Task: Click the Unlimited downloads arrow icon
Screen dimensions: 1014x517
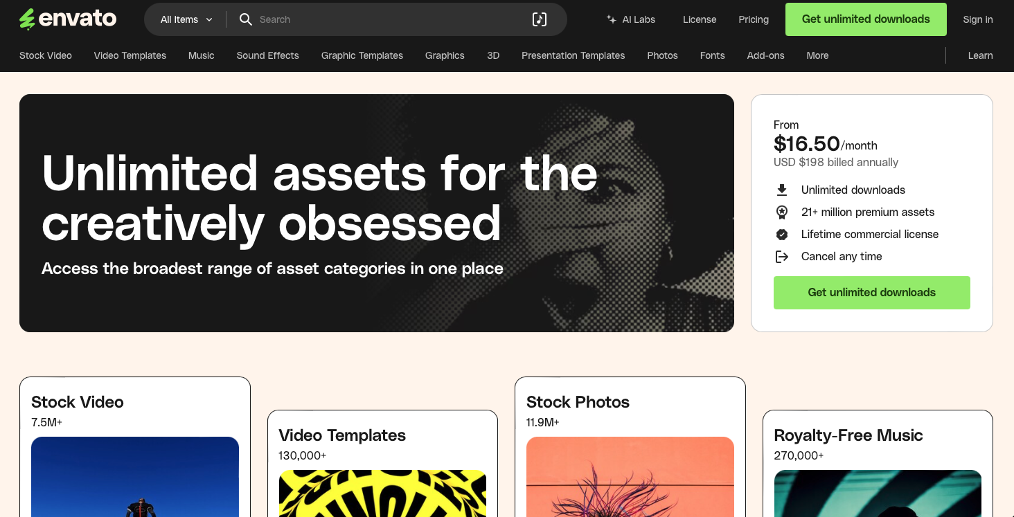Action: [x=782, y=190]
